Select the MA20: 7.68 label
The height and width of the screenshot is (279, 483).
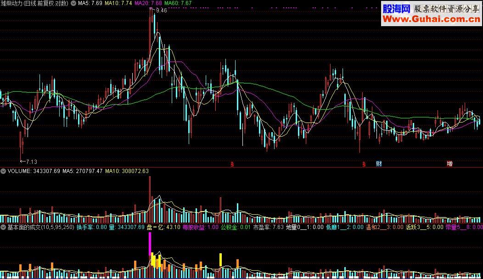(148, 3)
